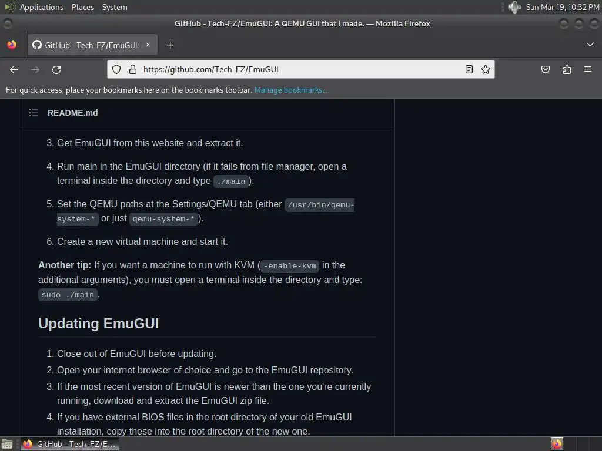Toggle reader view icon
Viewport: 602px width, 451px height.
point(469,69)
